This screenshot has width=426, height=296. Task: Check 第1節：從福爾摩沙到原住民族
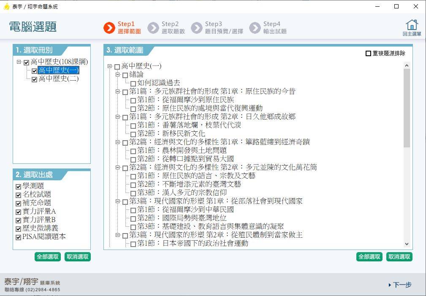click(x=133, y=100)
